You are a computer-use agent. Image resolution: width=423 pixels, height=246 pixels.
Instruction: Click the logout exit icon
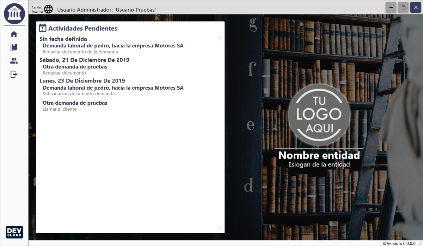click(x=14, y=74)
